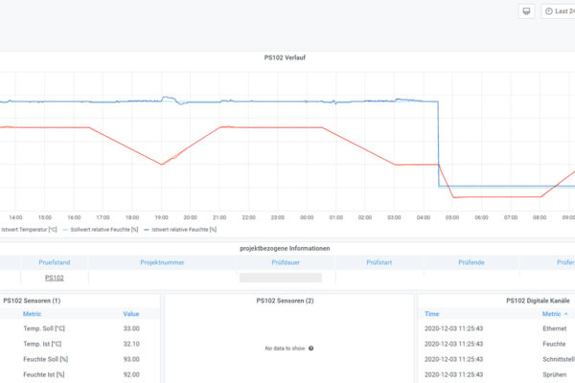Open the PS102 Verlauf panel title menu
The image size is (575, 383).
coord(285,57)
